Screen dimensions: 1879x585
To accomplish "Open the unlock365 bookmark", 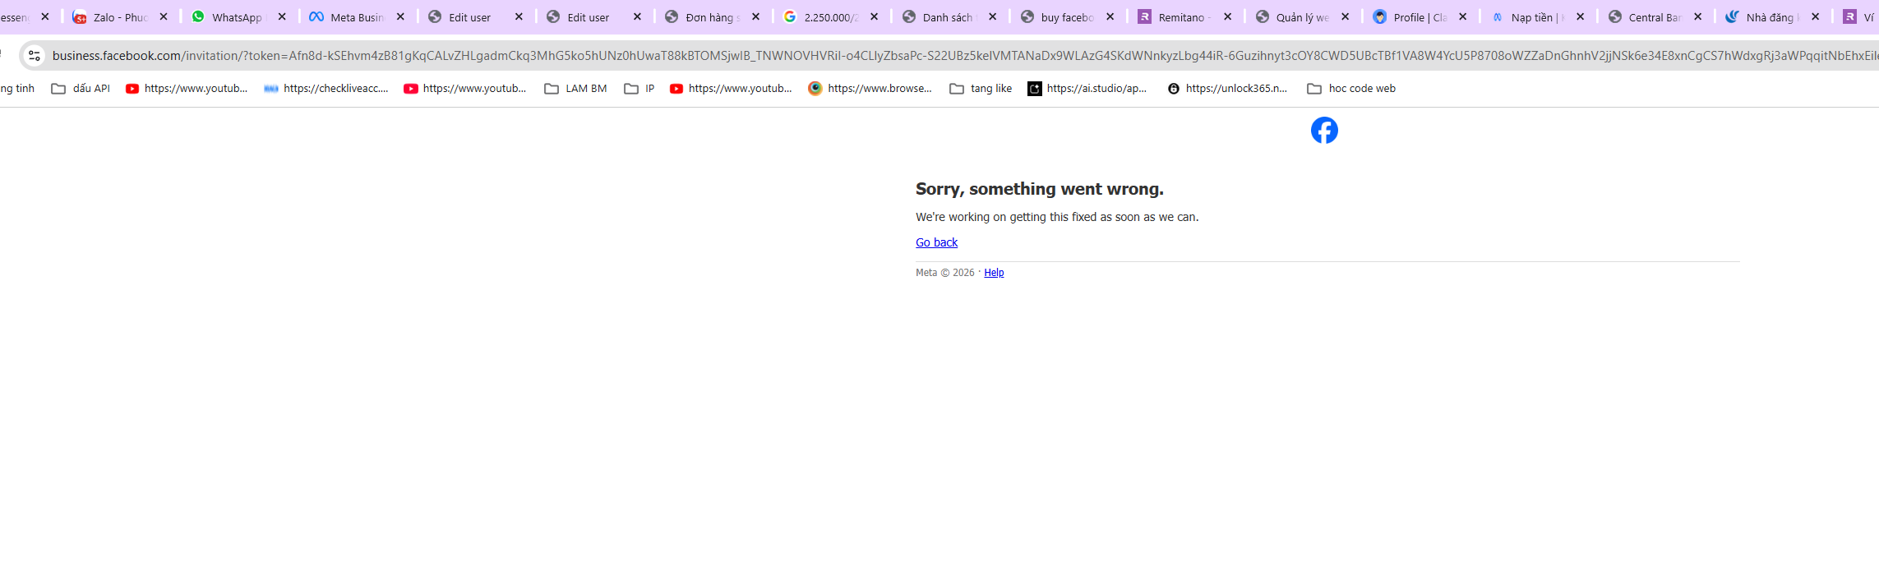I will coord(1228,89).
